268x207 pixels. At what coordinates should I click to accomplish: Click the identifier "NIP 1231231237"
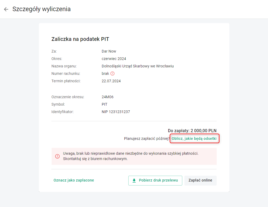pyautogui.click(x=116, y=112)
